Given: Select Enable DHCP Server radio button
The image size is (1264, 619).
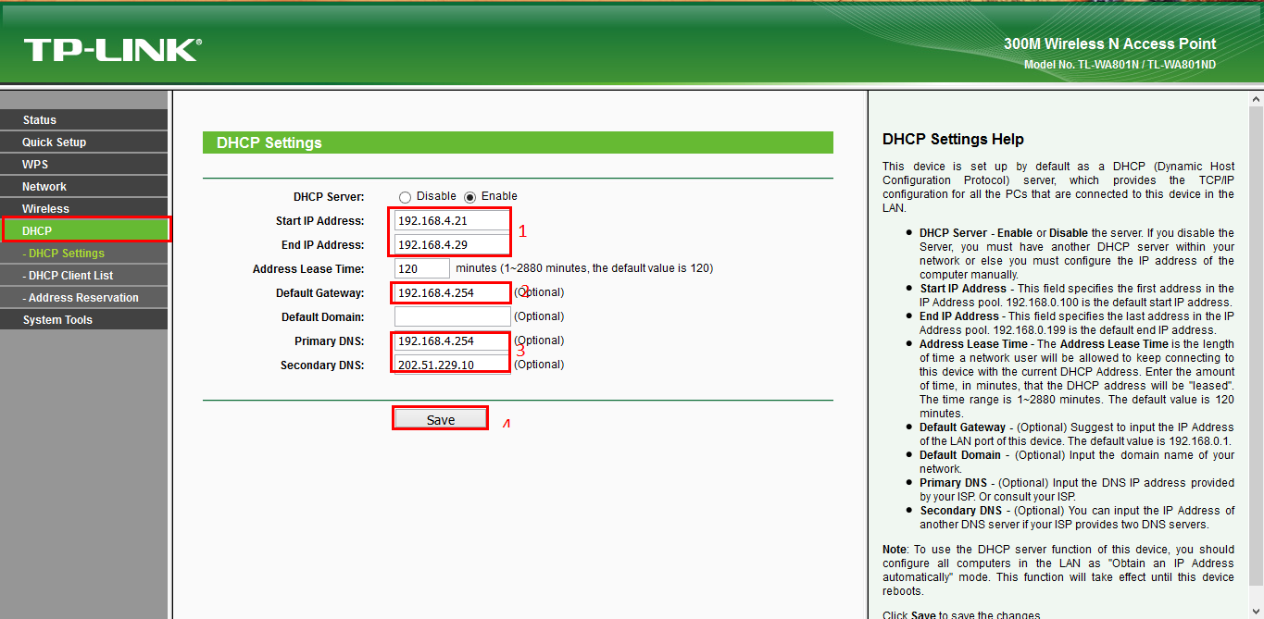Looking at the screenshot, I should click(x=469, y=197).
